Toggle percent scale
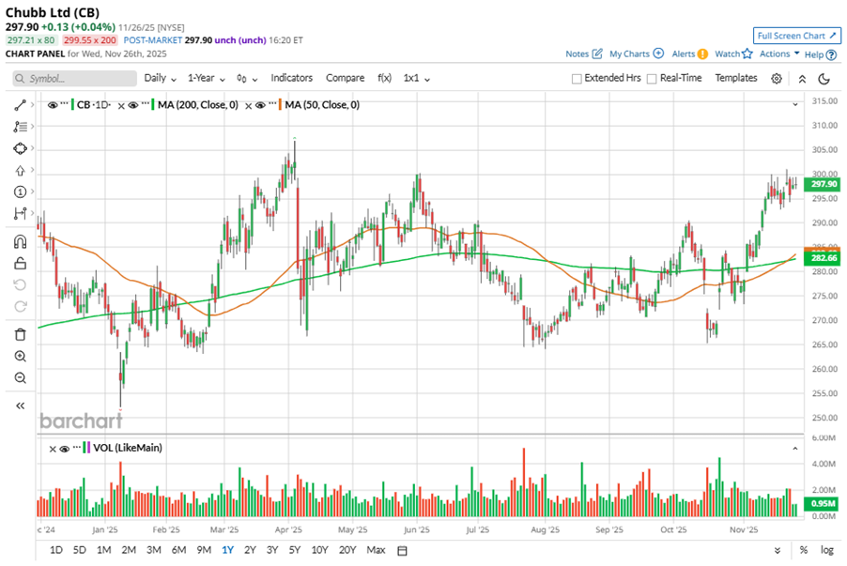This screenshot has height=566, width=847. [804, 550]
